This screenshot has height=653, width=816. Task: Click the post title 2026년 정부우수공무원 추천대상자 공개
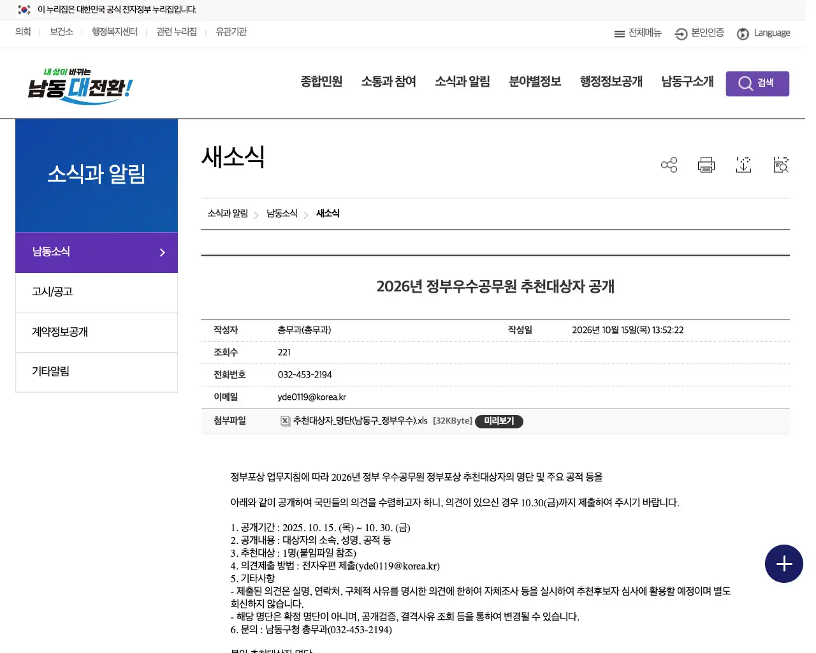point(495,286)
